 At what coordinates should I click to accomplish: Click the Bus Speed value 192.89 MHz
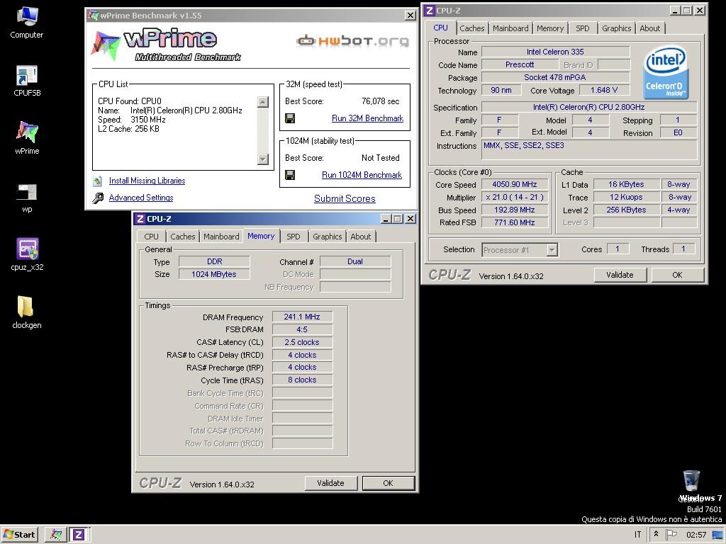pyautogui.click(x=515, y=210)
